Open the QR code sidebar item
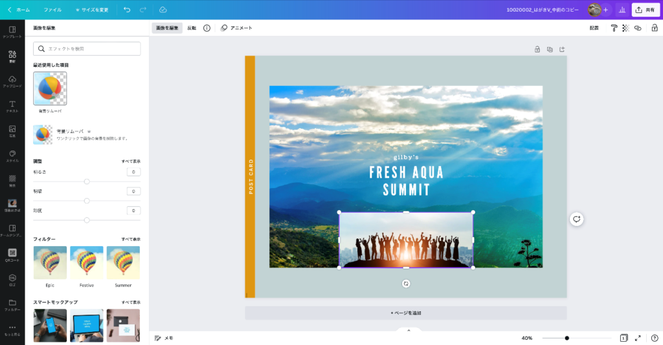 coord(12,255)
